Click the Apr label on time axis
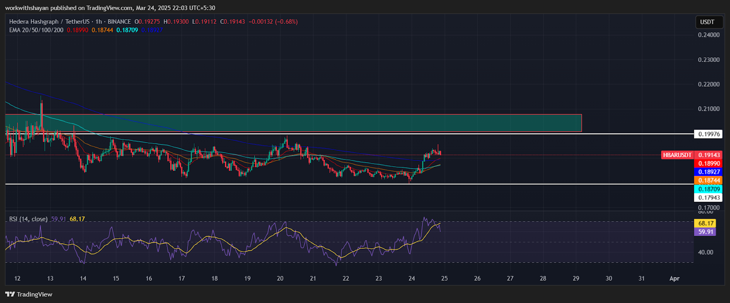 674,278
